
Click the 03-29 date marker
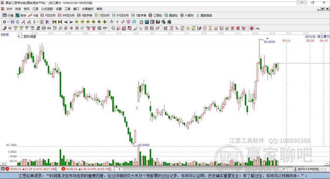pyautogui.click(x=310, y=40)
